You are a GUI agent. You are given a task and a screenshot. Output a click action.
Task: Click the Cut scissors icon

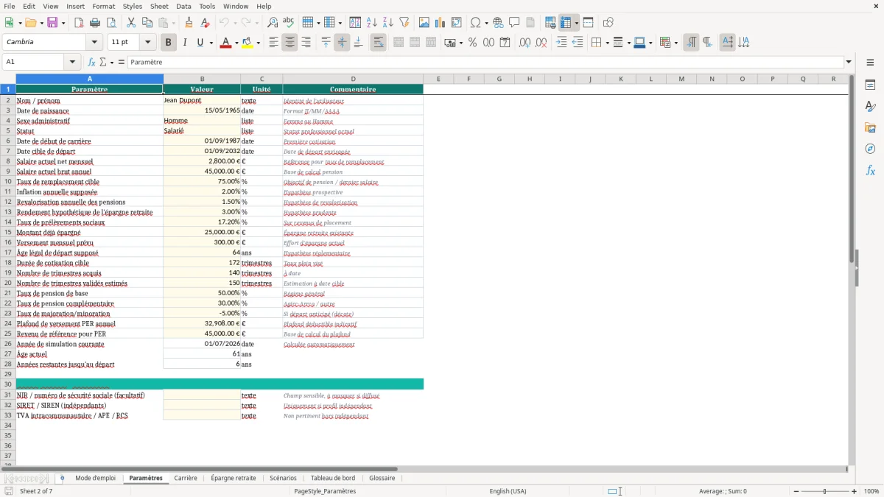tap(130, 23)
